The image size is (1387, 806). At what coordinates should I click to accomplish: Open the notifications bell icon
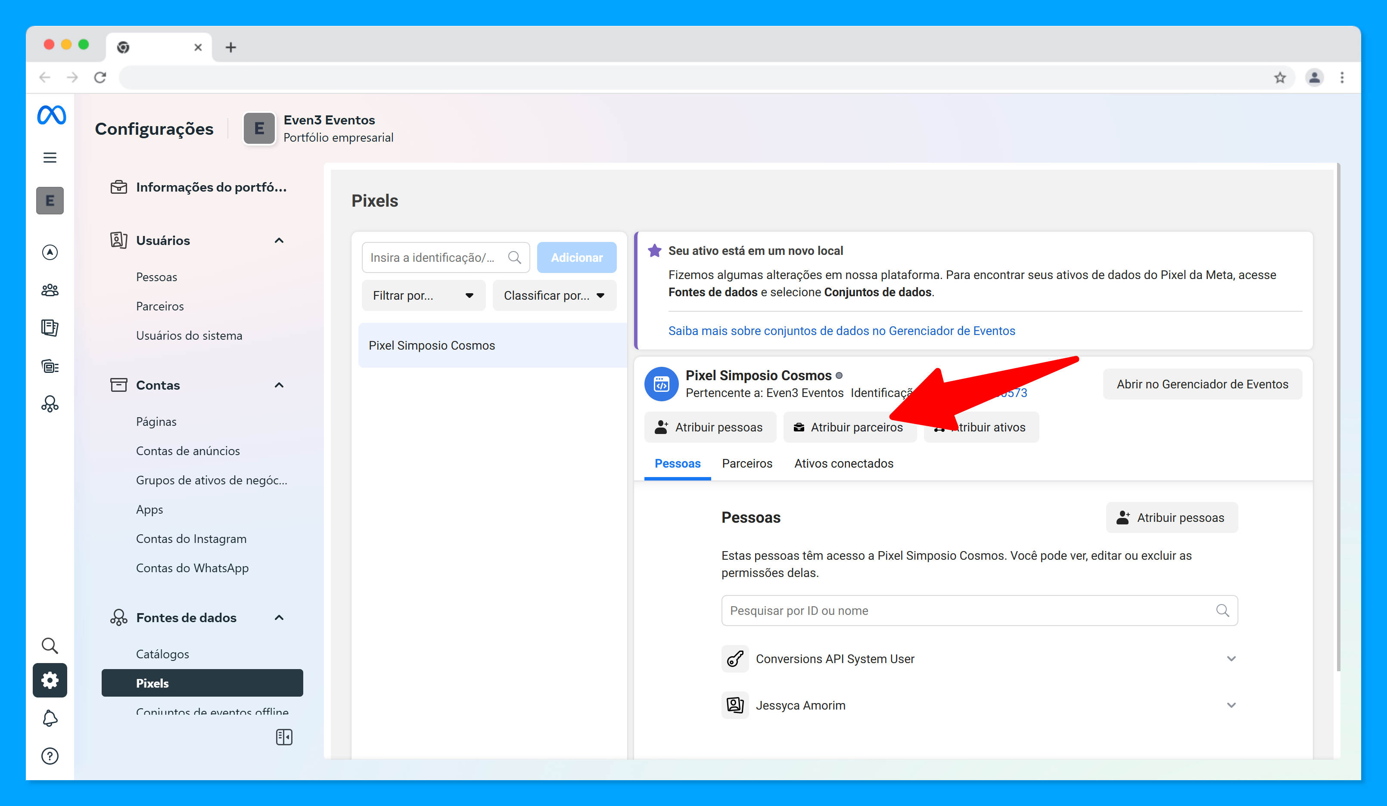[50, 719]
